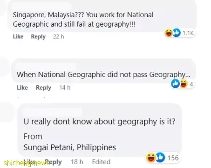Image resolution: width=211 pixels, height=168 pixels.
Task: Like the "Singapore, Malaysia???" comment
Action: tap(18, 36)
